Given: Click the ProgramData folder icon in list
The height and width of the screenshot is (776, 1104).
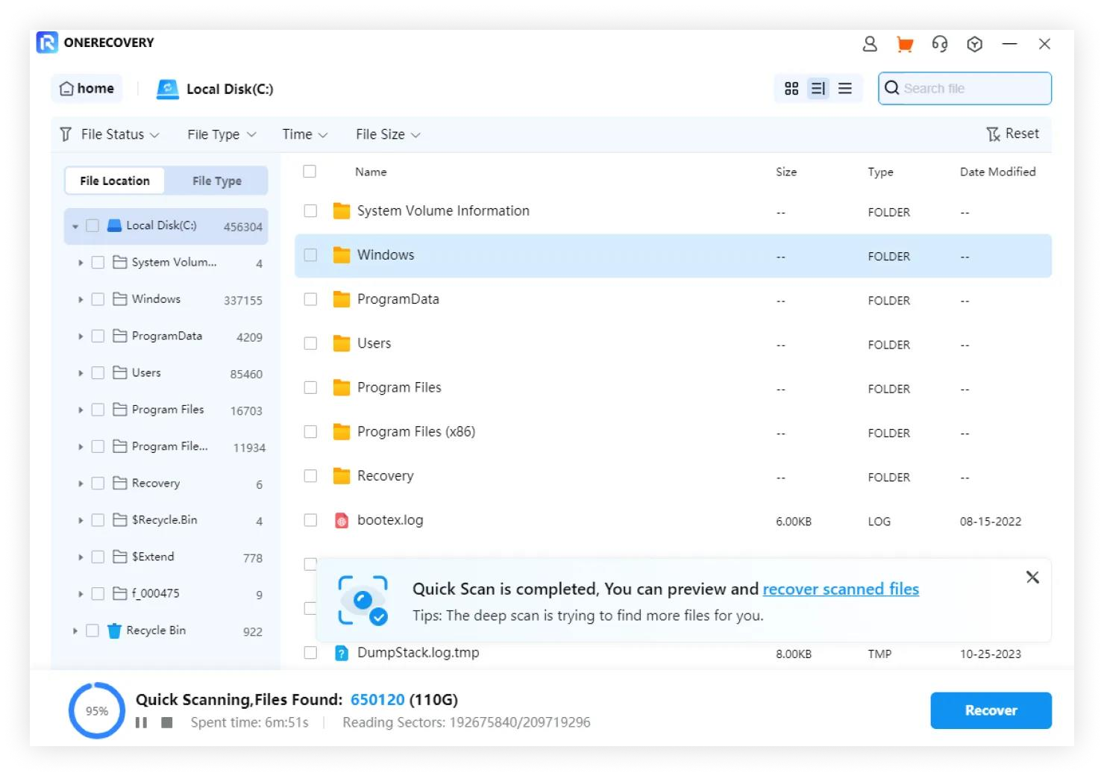Looking at the screenshot, I should tap(342, 299).
